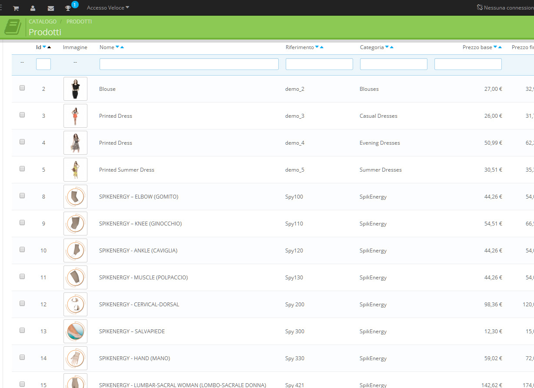Screen dimensions: 534x388
Task: Click SPIKENERGY – ELBOW (GOMITO) name
Action: coord(139,196)
